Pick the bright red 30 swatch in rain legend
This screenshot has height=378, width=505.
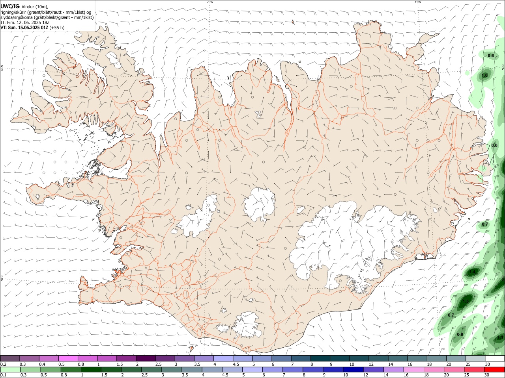(x=495, y=370)
